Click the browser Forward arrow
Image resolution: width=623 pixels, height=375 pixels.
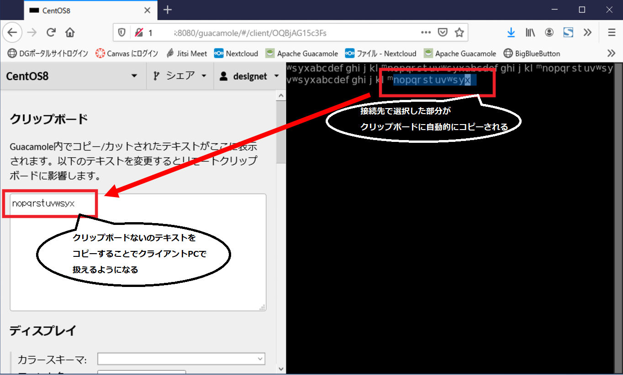[32, 33]
